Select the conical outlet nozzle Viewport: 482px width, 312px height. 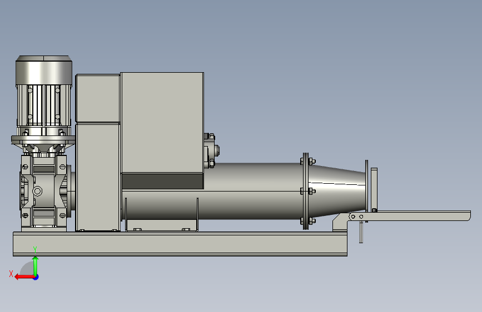(337, 191)
